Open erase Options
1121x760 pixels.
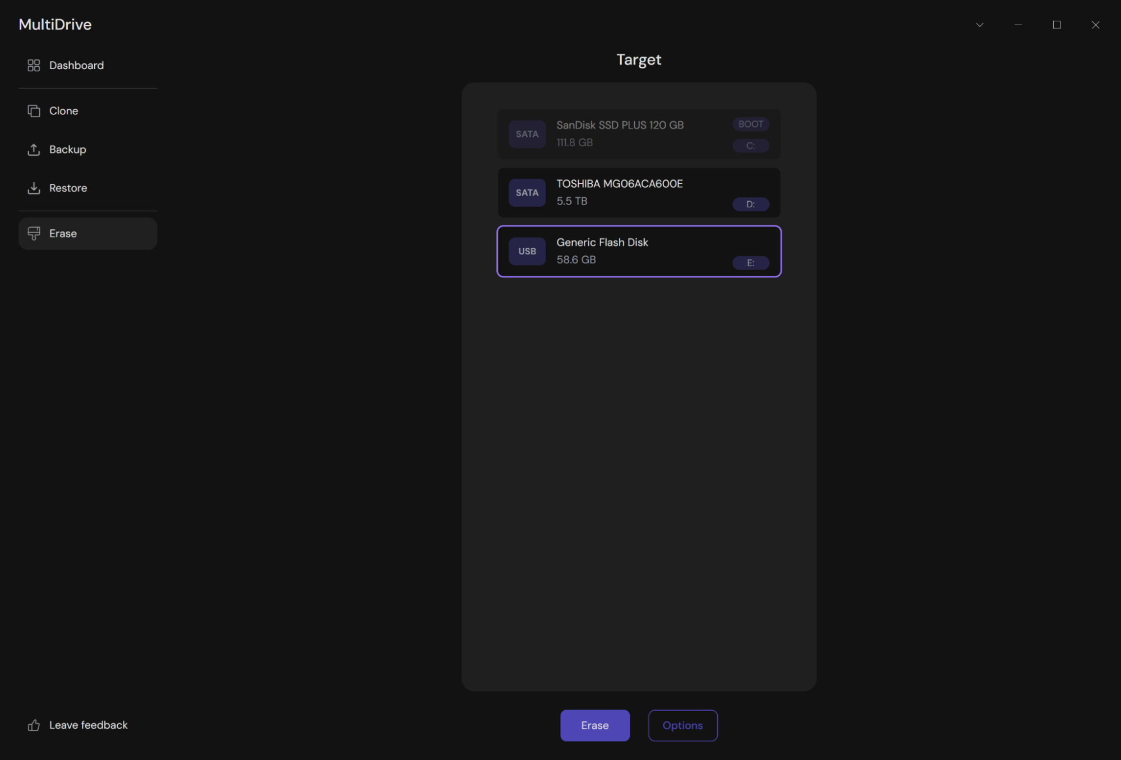point(682,725)
